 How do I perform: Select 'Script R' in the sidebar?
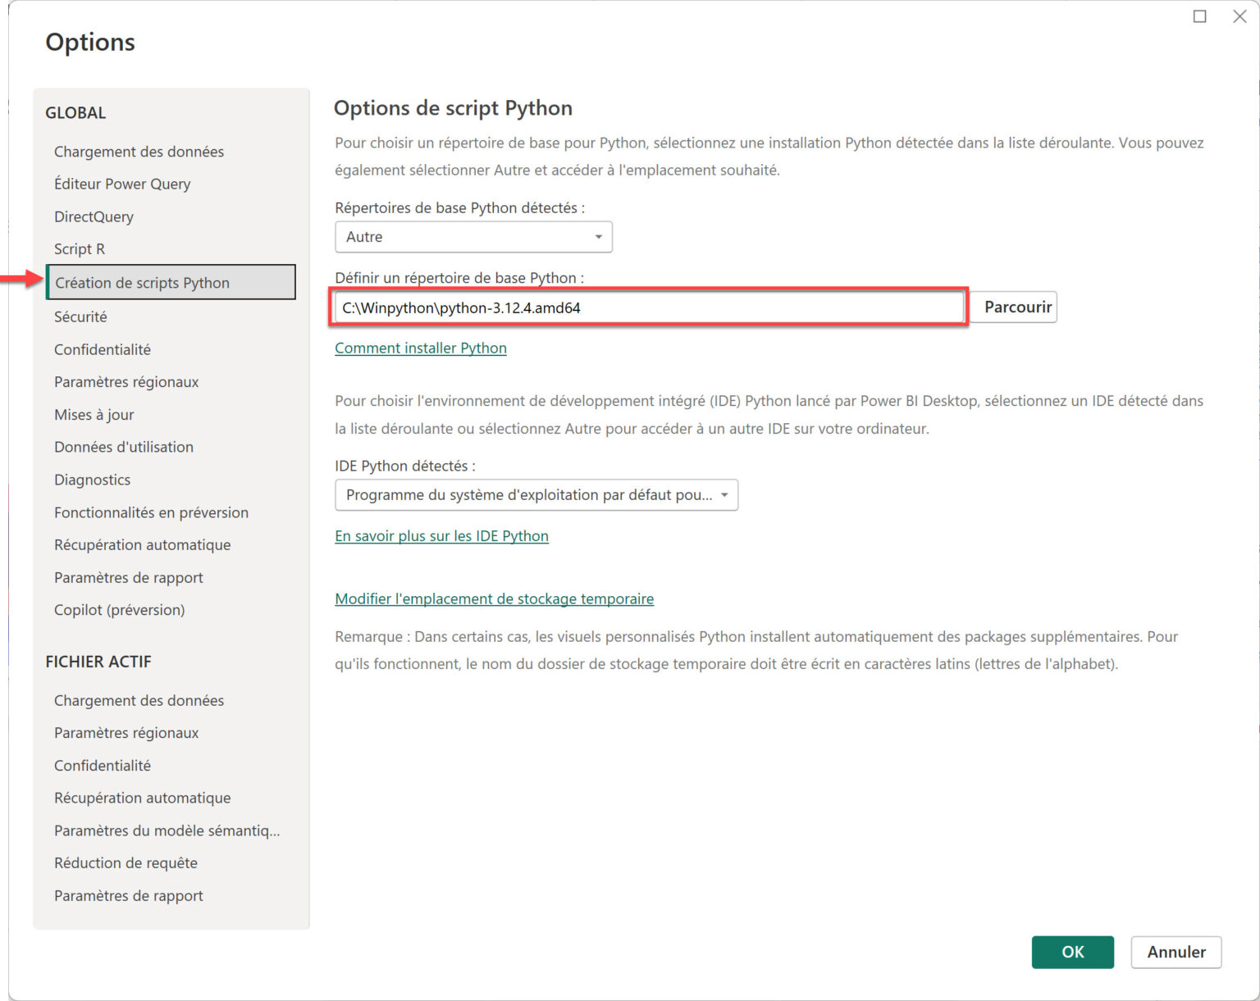point(79,248)
